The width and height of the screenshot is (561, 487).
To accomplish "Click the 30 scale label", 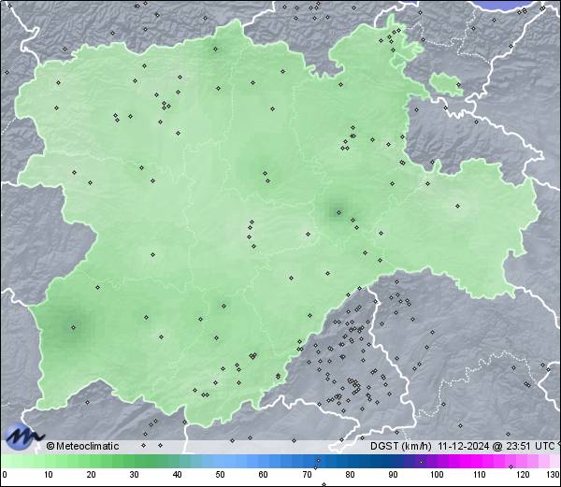I will (x=134, y=475).
